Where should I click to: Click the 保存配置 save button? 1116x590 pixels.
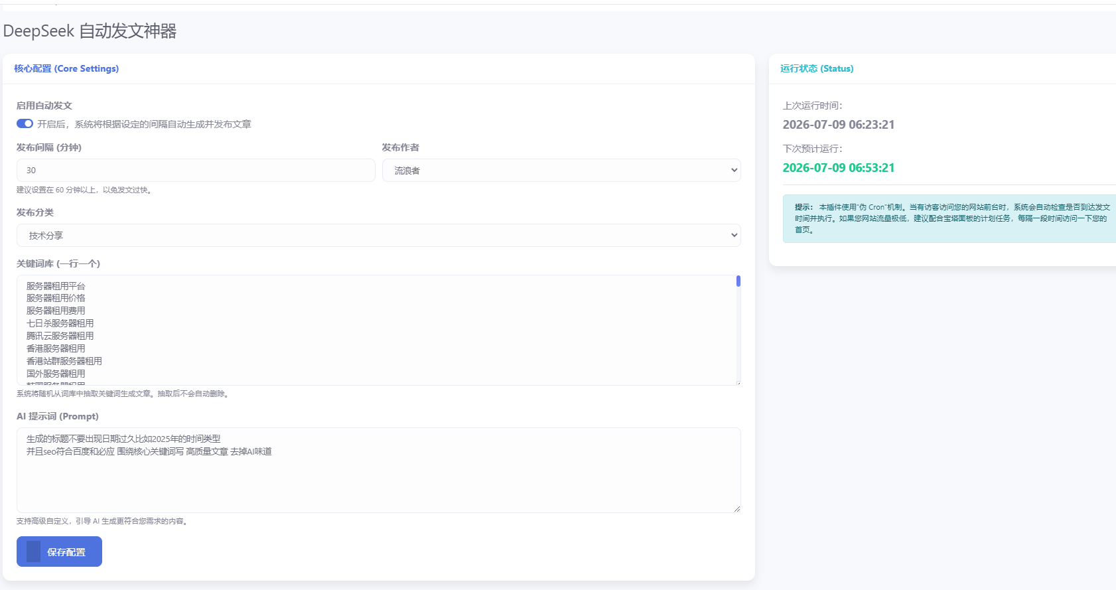[x=59, y=552]
